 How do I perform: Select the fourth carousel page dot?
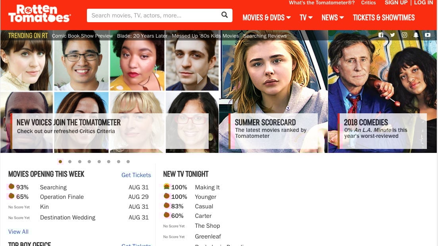[89, 162]
